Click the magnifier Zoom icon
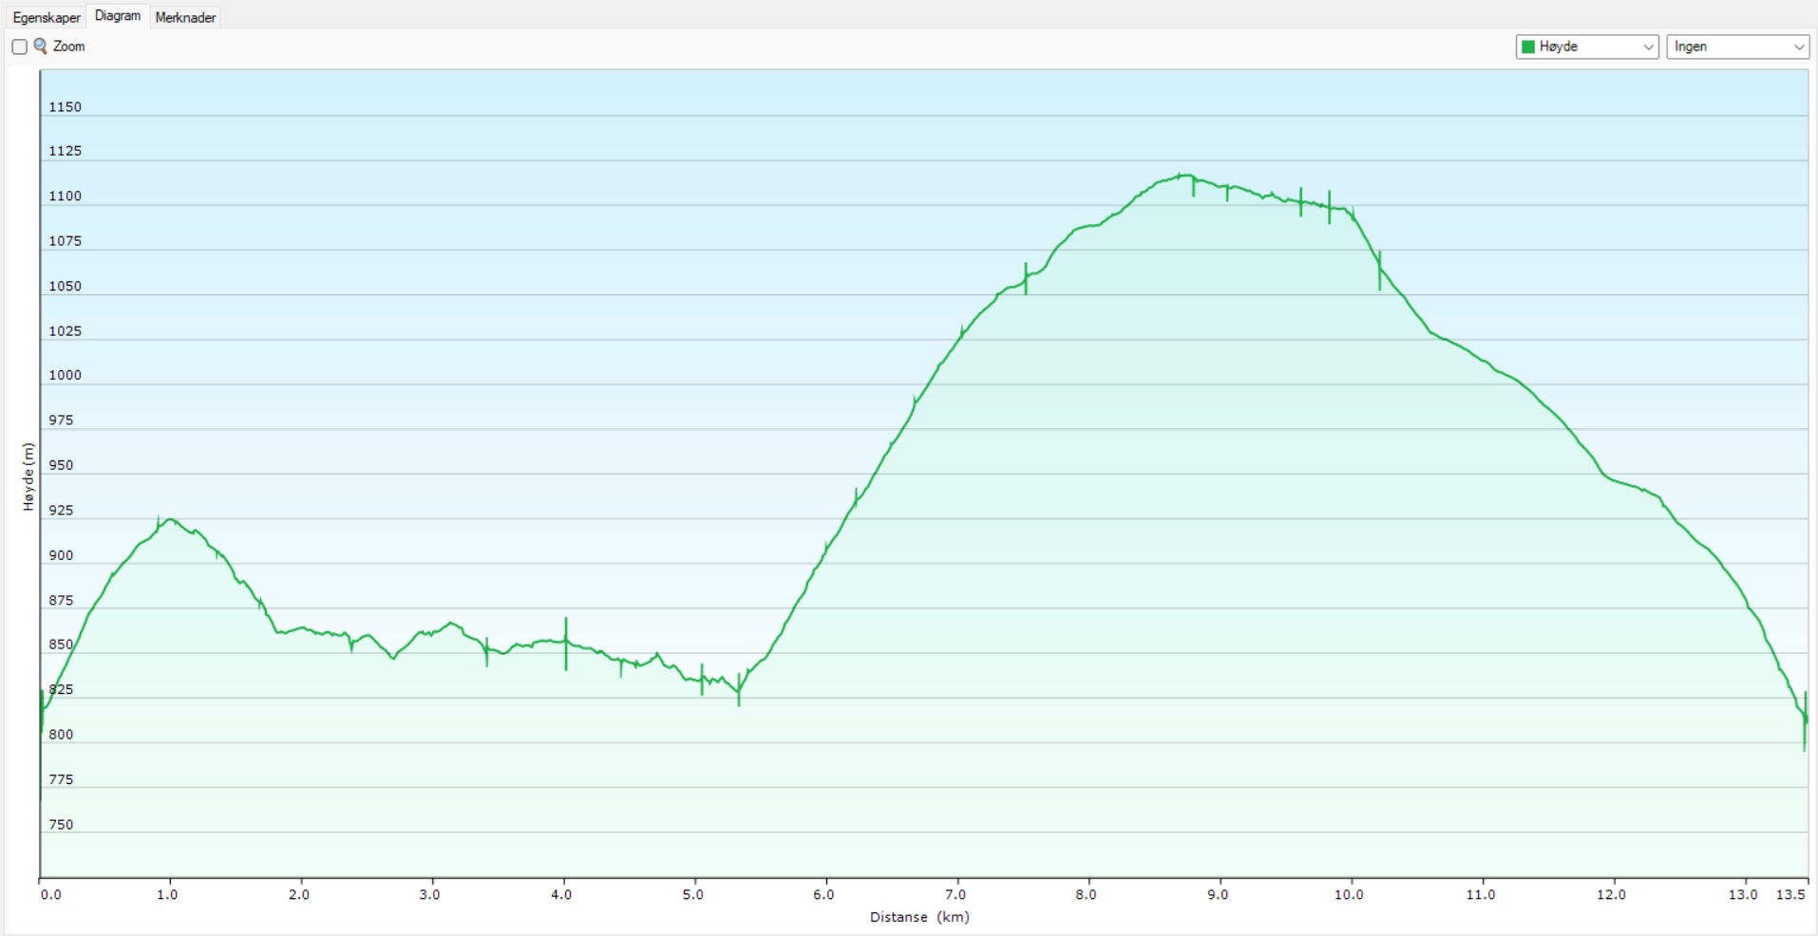 (x=41, y=46)
